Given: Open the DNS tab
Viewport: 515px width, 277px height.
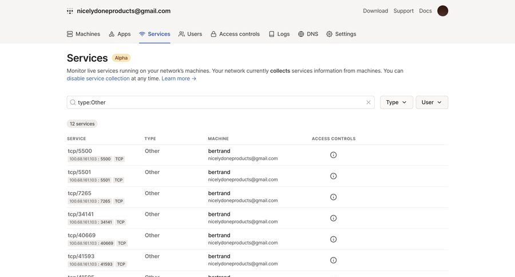Looking at the screenshot, I should (308, 34).
